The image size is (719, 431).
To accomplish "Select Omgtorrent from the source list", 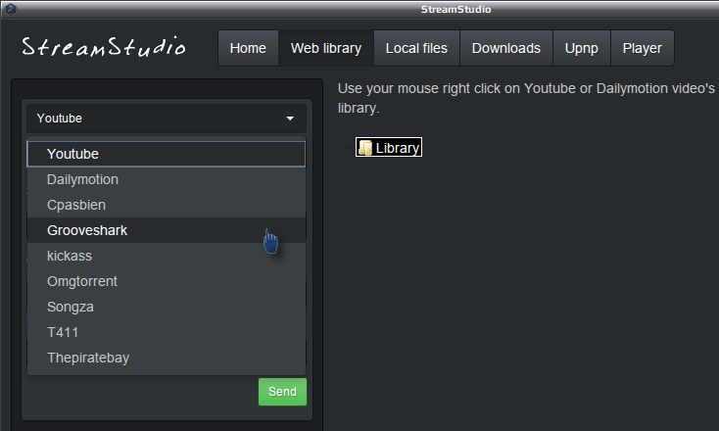I will click(x=167, y=281).
